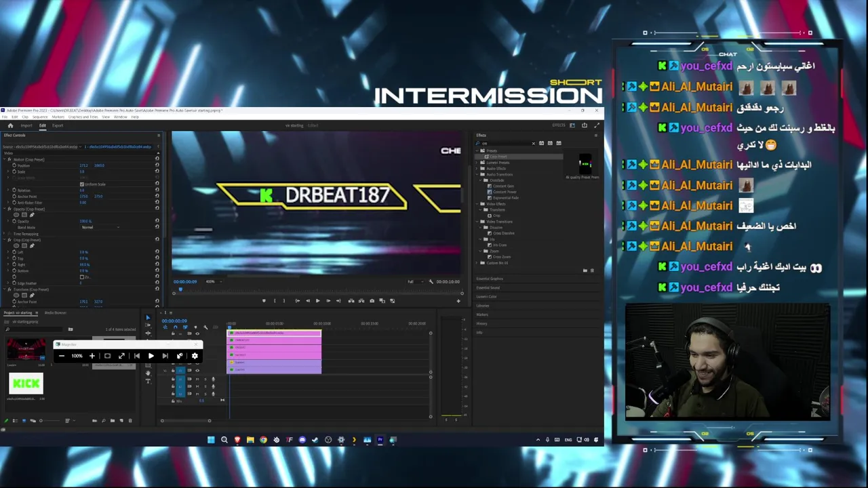Screen dimensions: 868x488
Task: Expand Custom Bin 01 folder
Action: pyautogui.click(x=477, y=263)
